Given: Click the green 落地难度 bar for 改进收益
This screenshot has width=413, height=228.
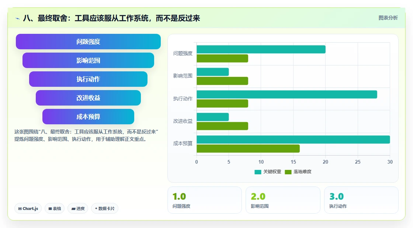Looking at the screenshot, I should [x=222, y=126].
